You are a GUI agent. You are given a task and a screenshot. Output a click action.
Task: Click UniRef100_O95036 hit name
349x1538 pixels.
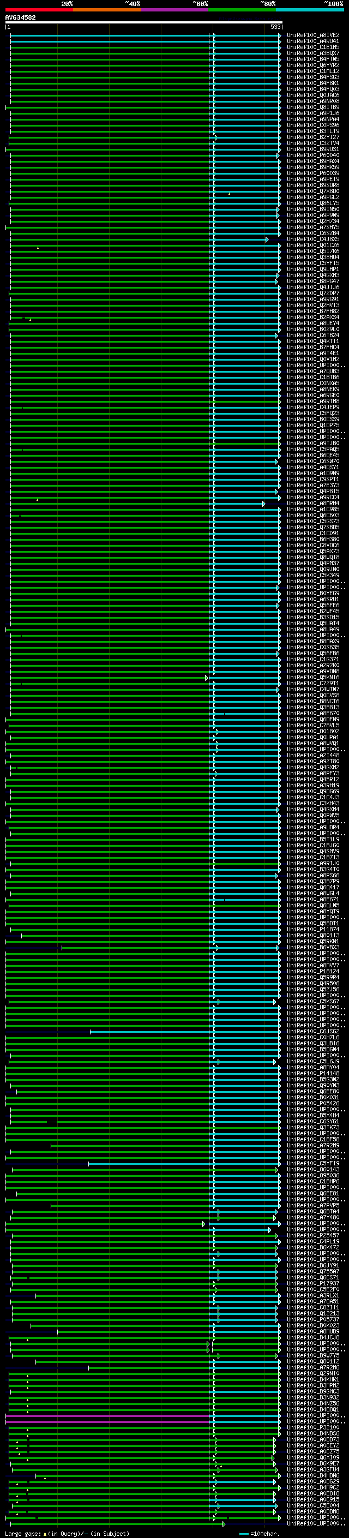(x=313, y=1175)
